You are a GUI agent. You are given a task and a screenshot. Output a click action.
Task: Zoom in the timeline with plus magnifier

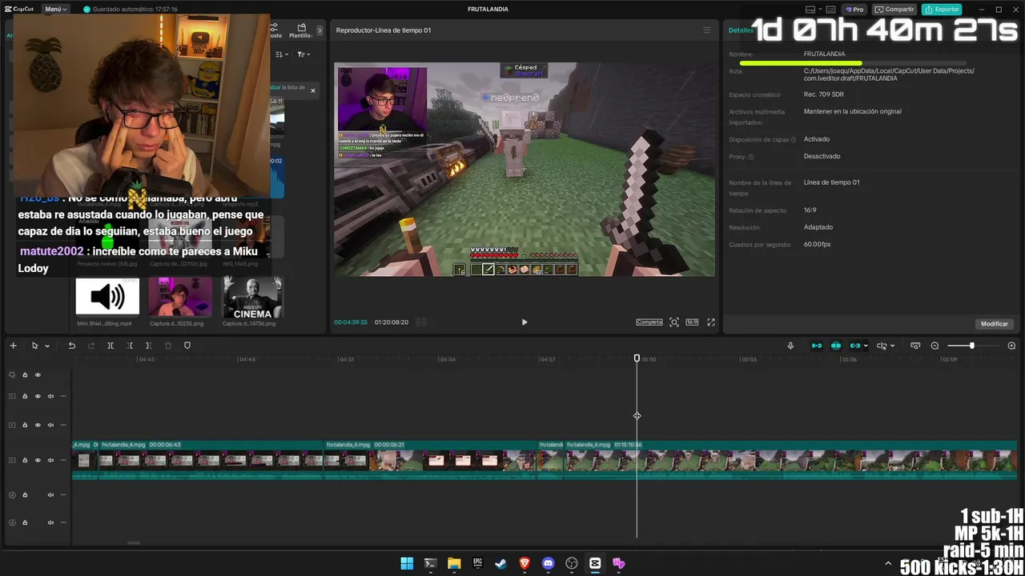pyautogui.click(x=1011, y=346)
